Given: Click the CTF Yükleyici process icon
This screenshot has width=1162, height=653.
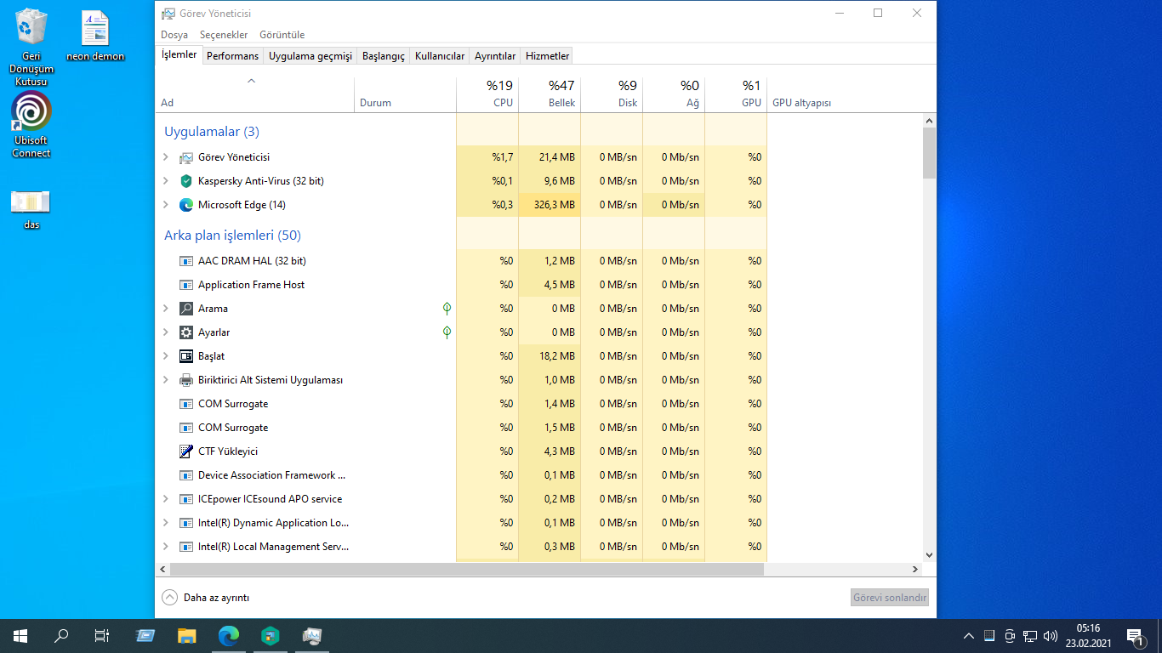Looking at the screenshot, I should 186,451.
